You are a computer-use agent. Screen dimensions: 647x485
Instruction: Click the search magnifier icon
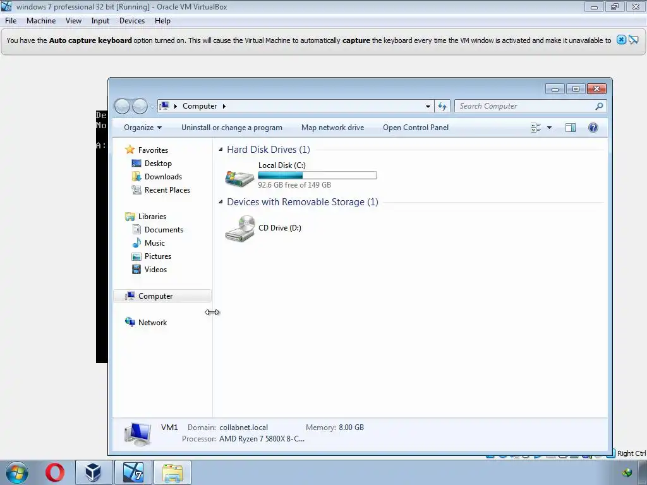click(599, 106)
